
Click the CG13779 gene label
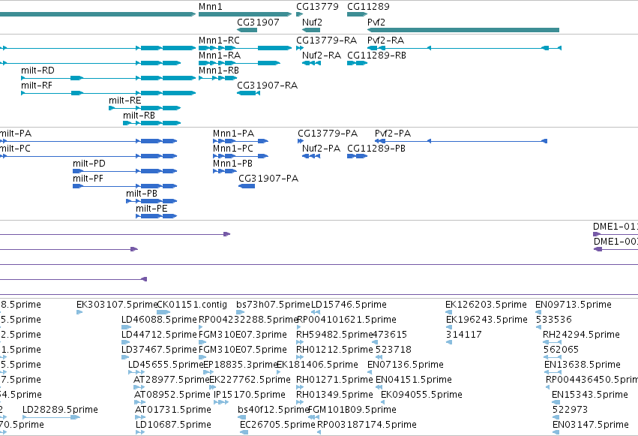pyautogui.click(x=317, y=7)
